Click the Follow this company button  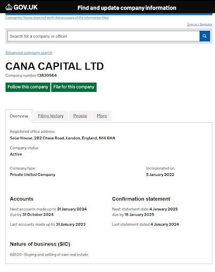28,87
